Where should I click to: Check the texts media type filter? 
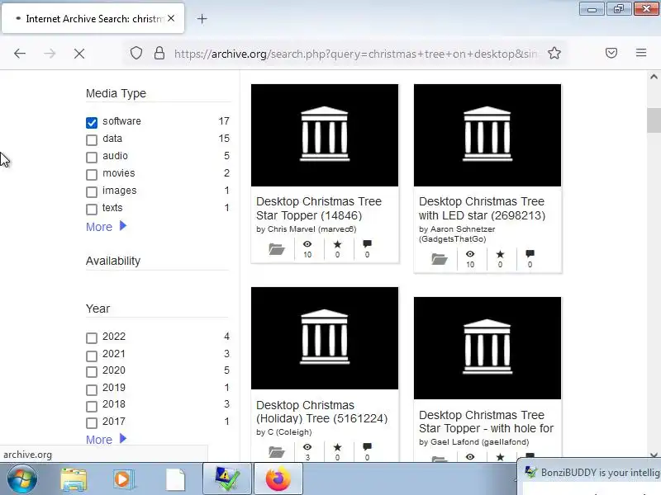click(x=92, y=209)
